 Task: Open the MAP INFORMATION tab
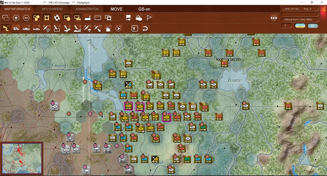click(x=17, y=9)
